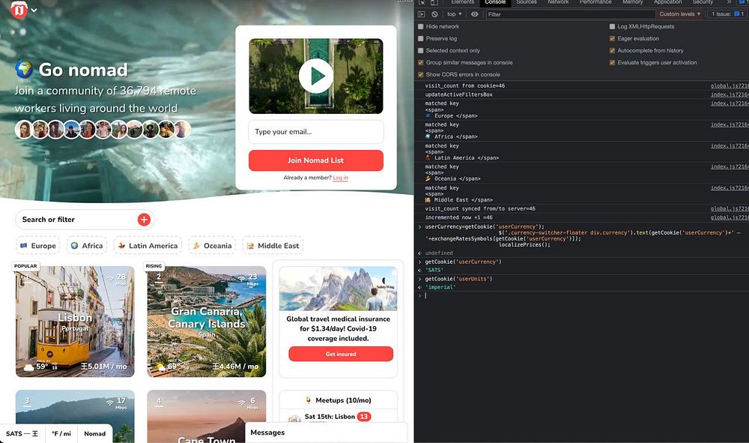
Task: Open the Custom levels dropdown
Action: click(x=680, y=14)
